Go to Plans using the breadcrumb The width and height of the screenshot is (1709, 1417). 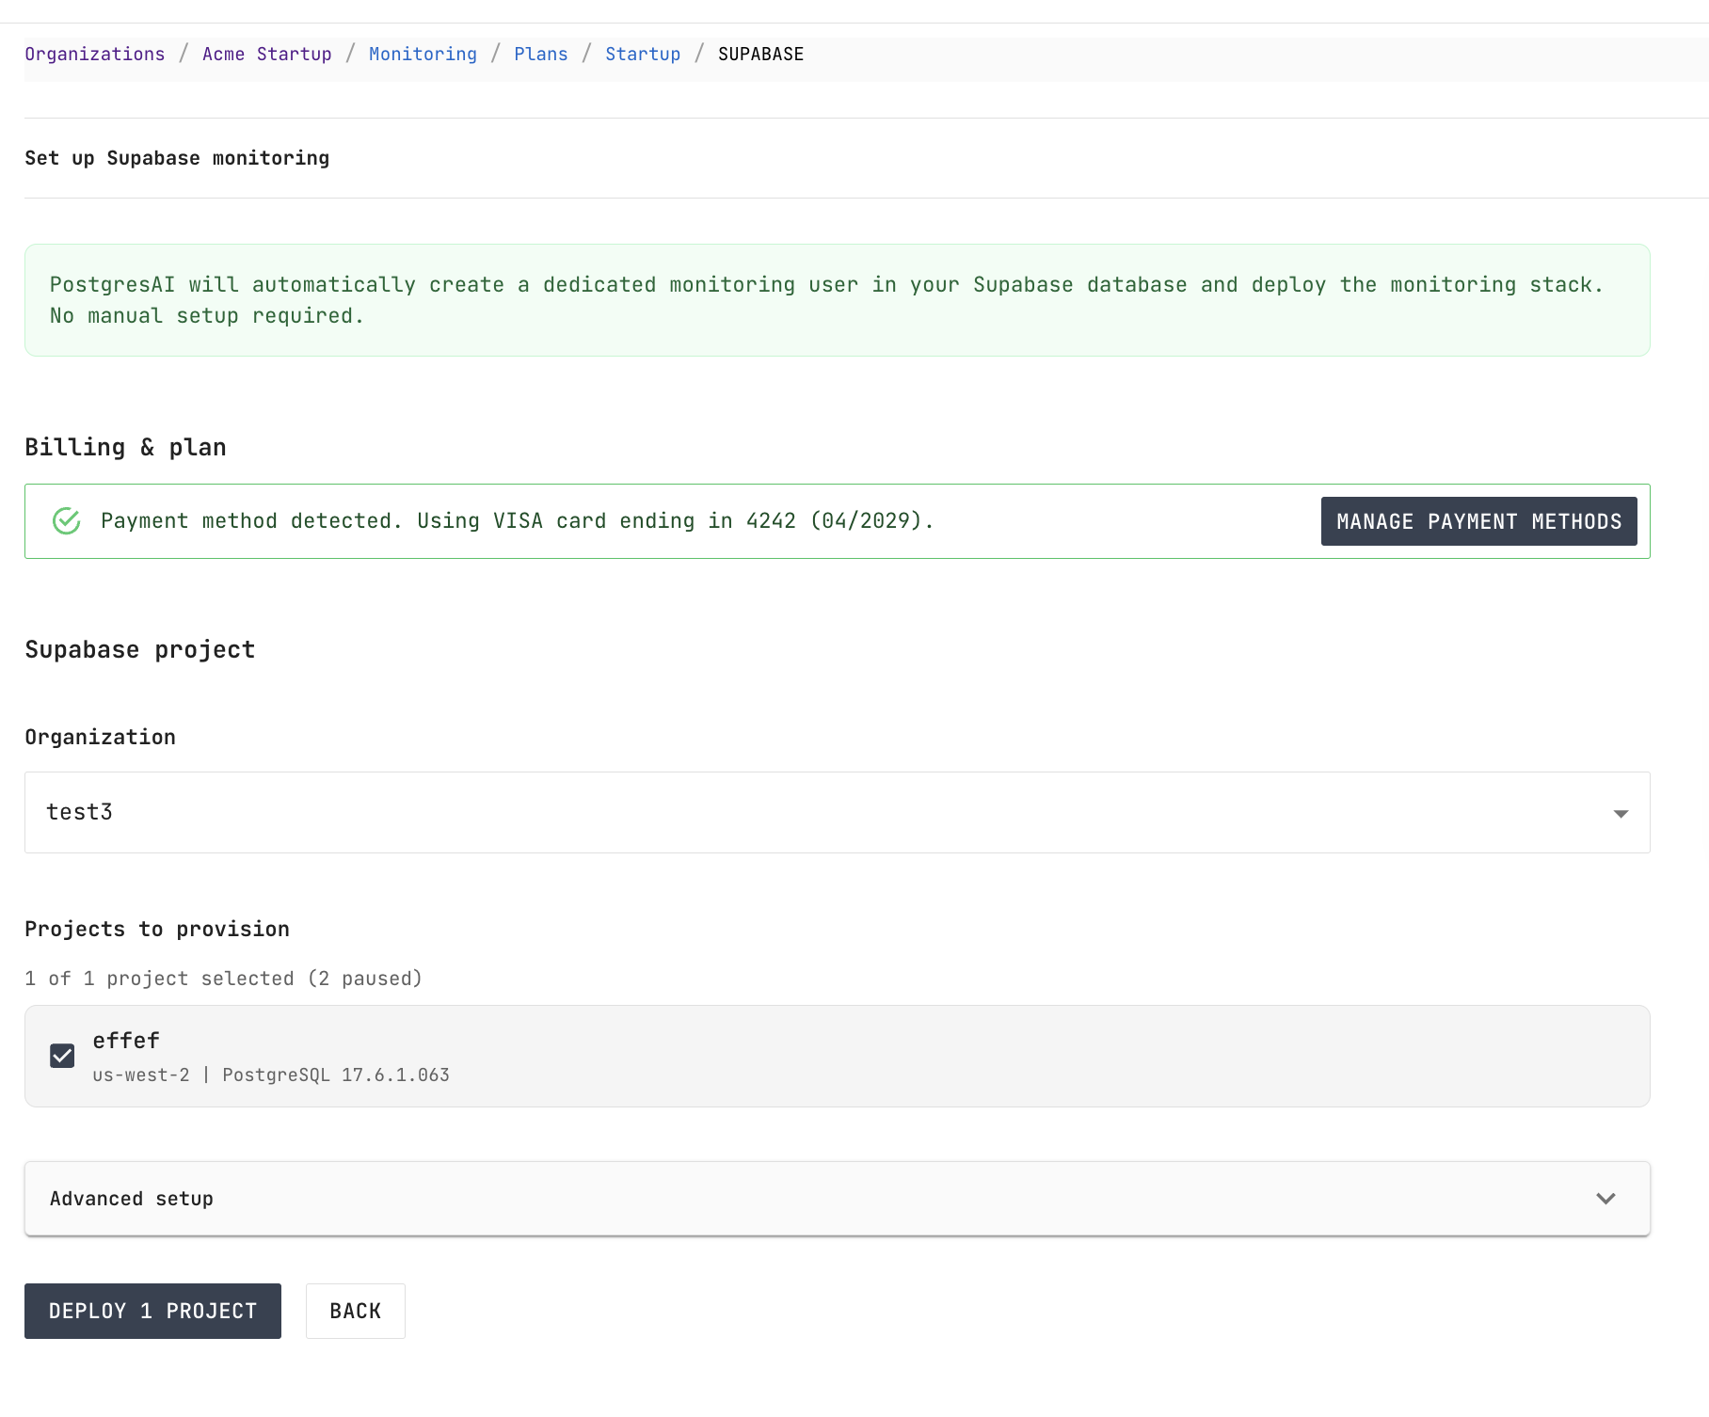pyautogui.click(x=540, y=54)
